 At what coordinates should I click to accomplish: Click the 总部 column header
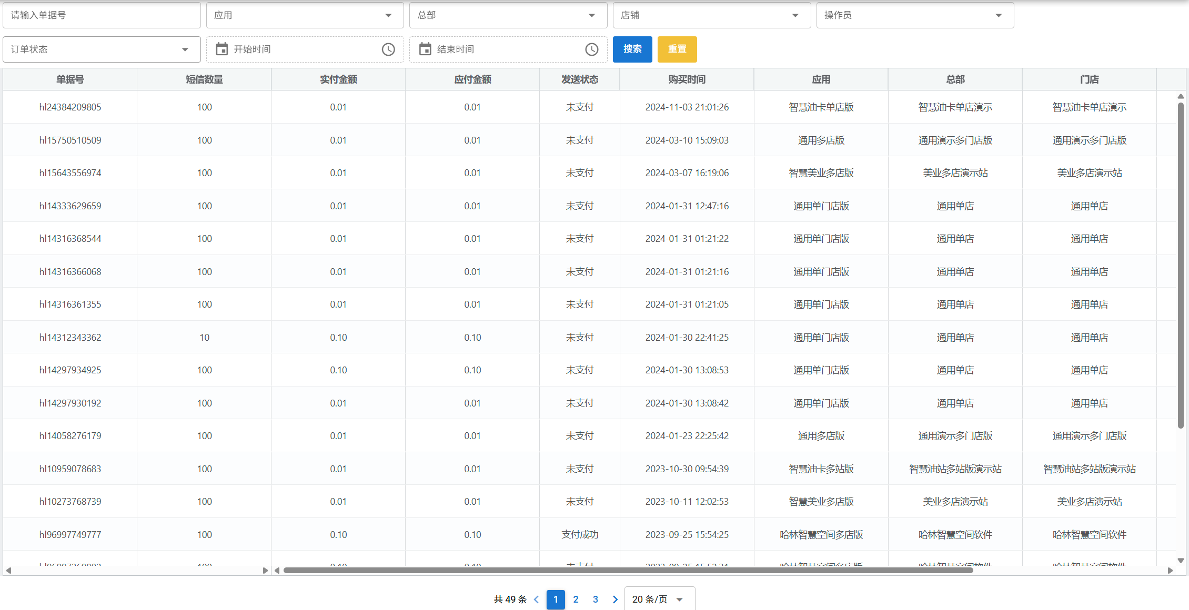coord(955,79)
